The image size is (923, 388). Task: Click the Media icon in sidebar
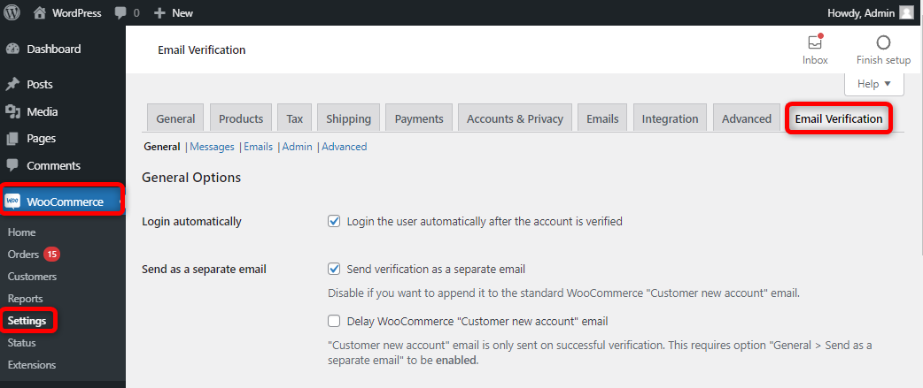coord(12,111)
